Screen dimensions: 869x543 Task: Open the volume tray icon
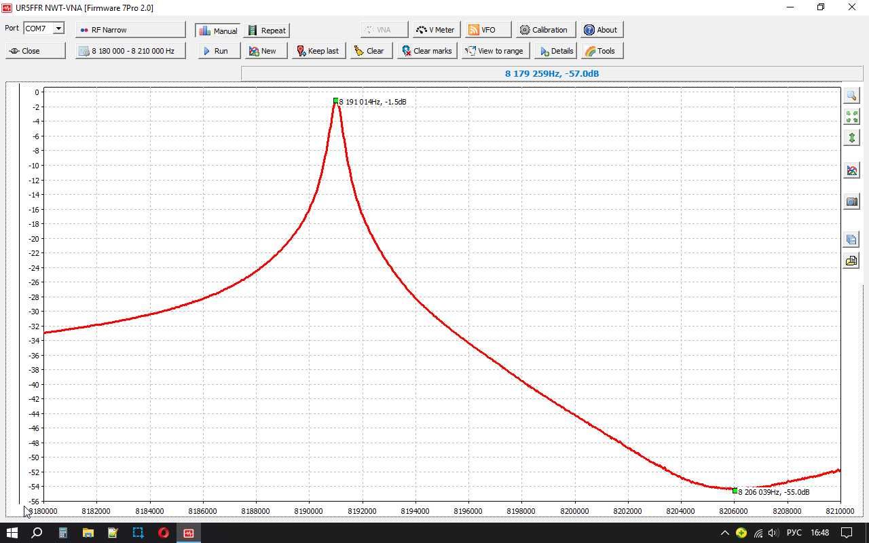point(773,533)
